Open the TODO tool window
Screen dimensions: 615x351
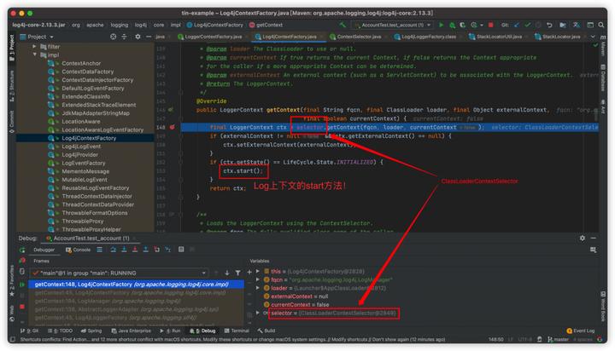tap(60, 331)
